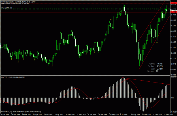The width and height of the screenshot is (177, 116).
Task: Click the Spread 28 readout
Action: click(153, 71)
